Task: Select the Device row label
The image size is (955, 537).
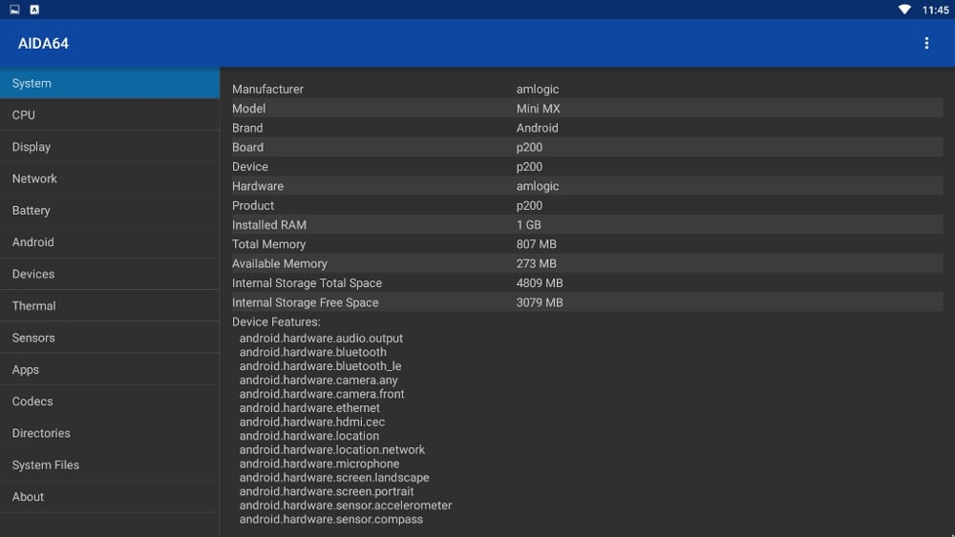Action: (x=249, y=167)
